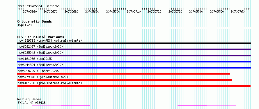Image resolution: width=259 pixels, height=109 pixels.
Task: Select the Cytogenetic Bands track heading
Action: 35,21
